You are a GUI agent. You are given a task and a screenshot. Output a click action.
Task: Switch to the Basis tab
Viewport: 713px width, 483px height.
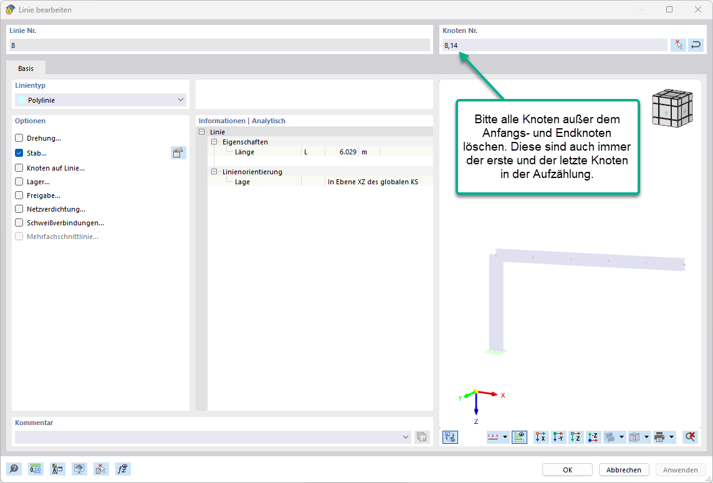[x=26, y=68]
